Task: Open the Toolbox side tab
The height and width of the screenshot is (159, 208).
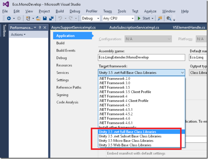Action: point(4,30)
